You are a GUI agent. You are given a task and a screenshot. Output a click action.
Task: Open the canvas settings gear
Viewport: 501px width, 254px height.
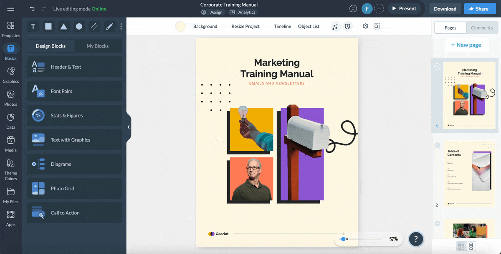365,26
